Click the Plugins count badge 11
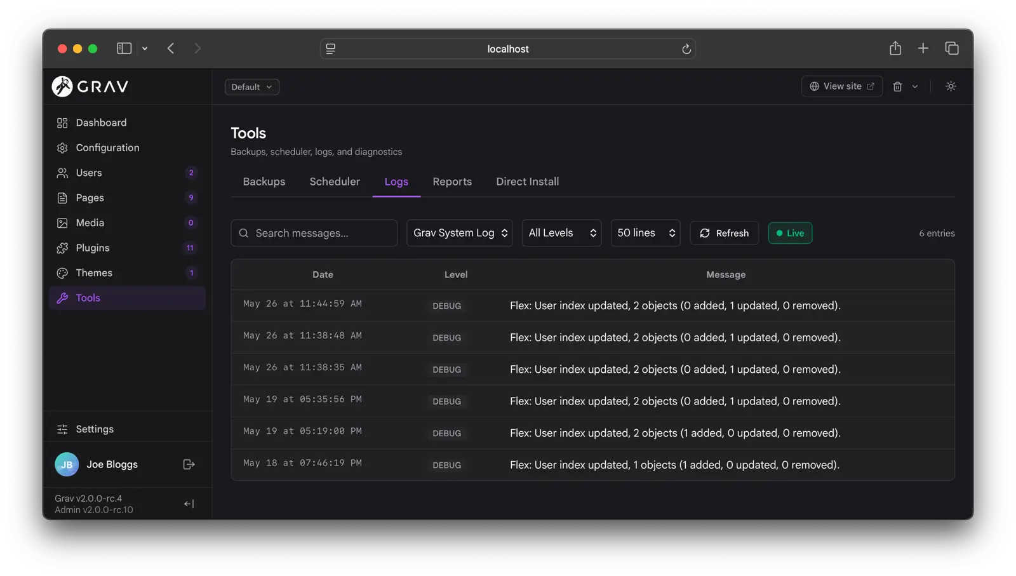This screenshot has height=576, width=1016. point(190,248)
